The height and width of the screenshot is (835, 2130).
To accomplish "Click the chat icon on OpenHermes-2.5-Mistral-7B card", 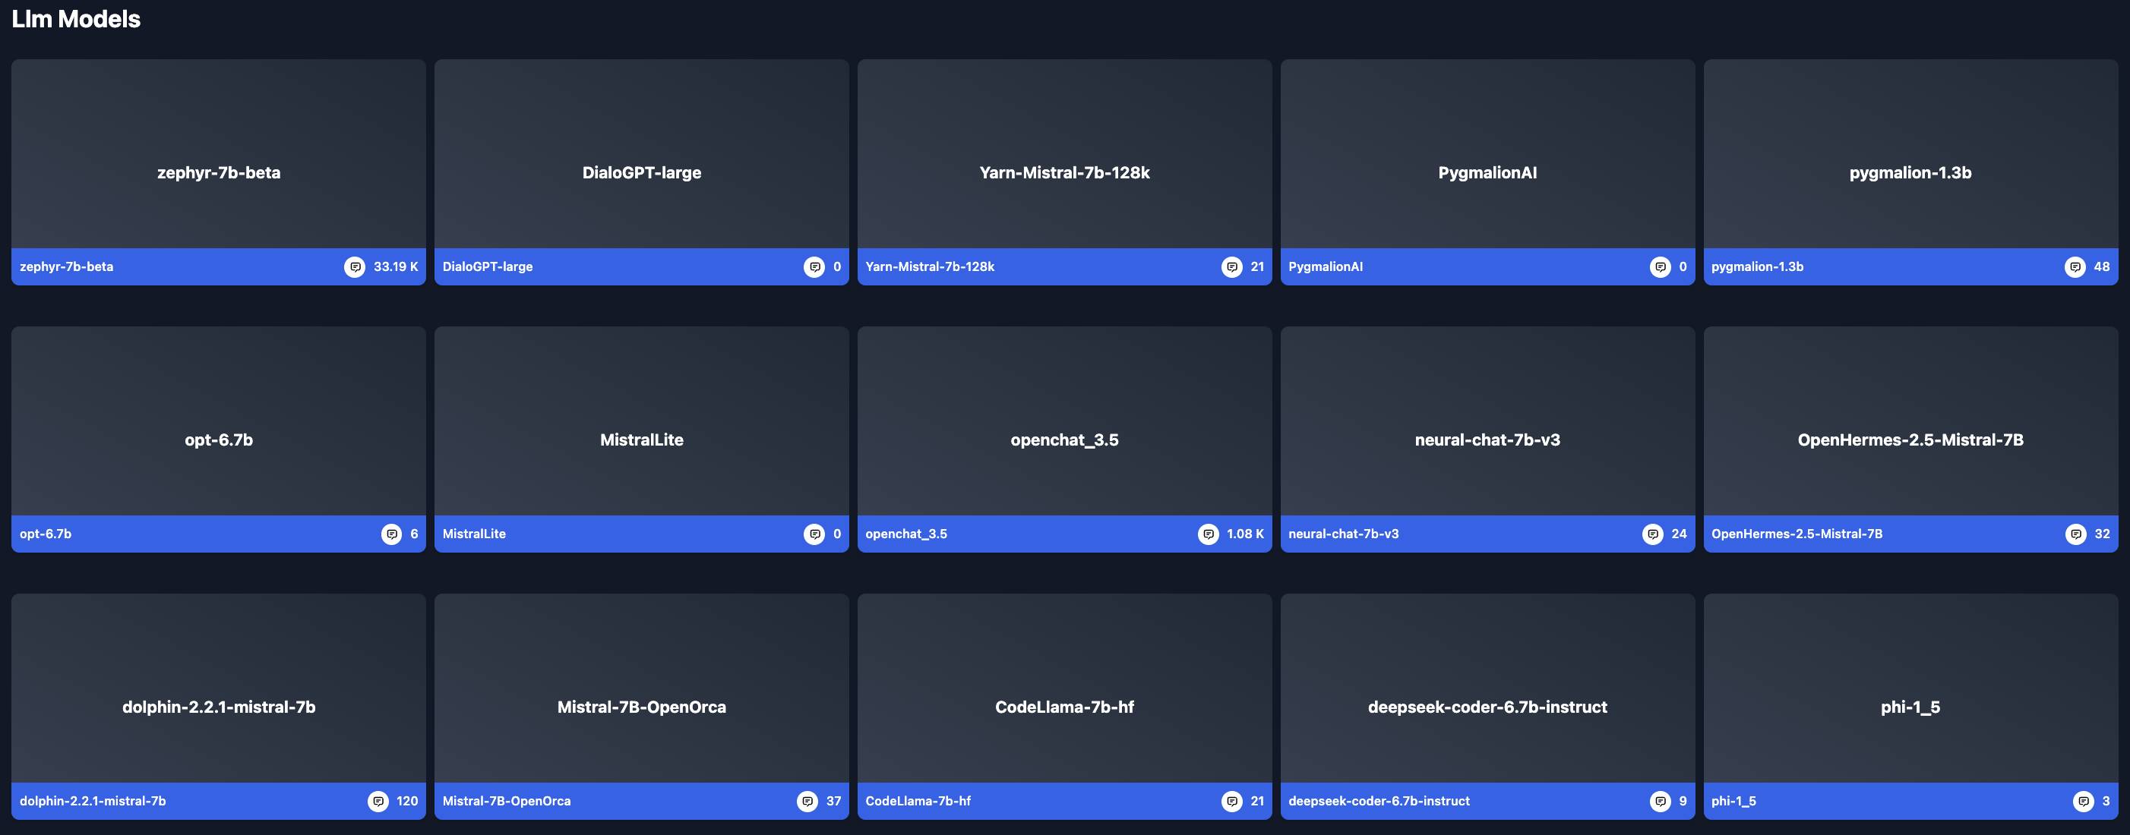I will pos(2076,534).
